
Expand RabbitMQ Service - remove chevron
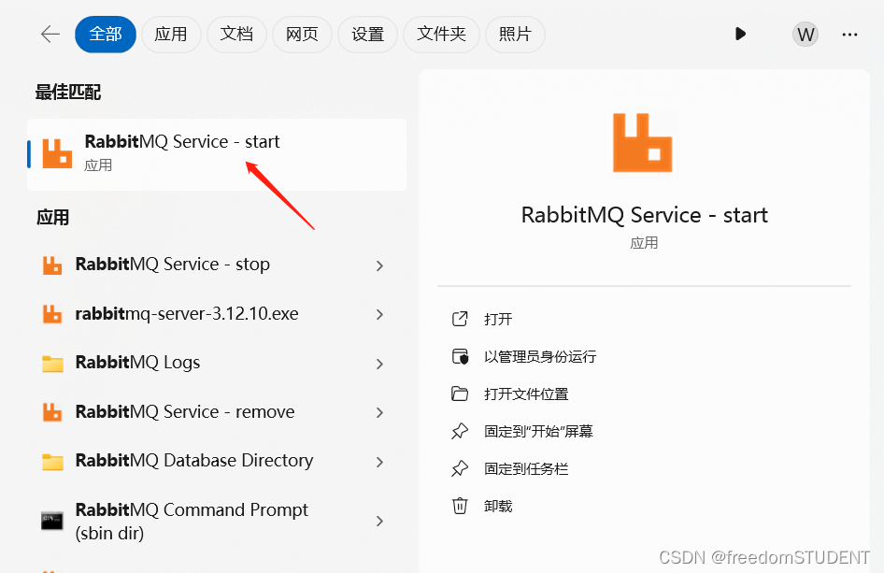coord(379,413)
